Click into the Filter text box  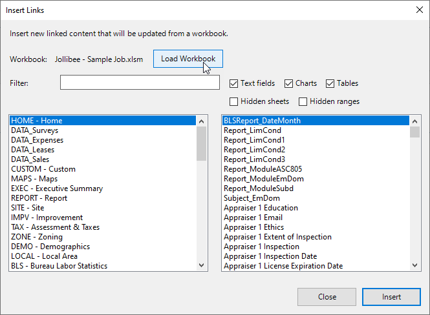pos(140,83)
